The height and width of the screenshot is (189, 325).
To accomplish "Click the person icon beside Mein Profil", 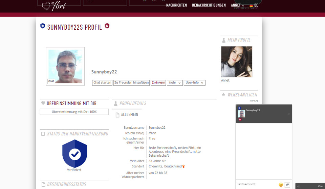I will tap(224, 40).
